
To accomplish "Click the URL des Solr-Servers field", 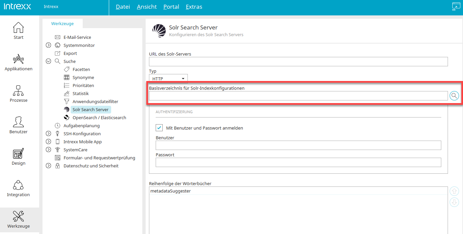I will 298,62.
